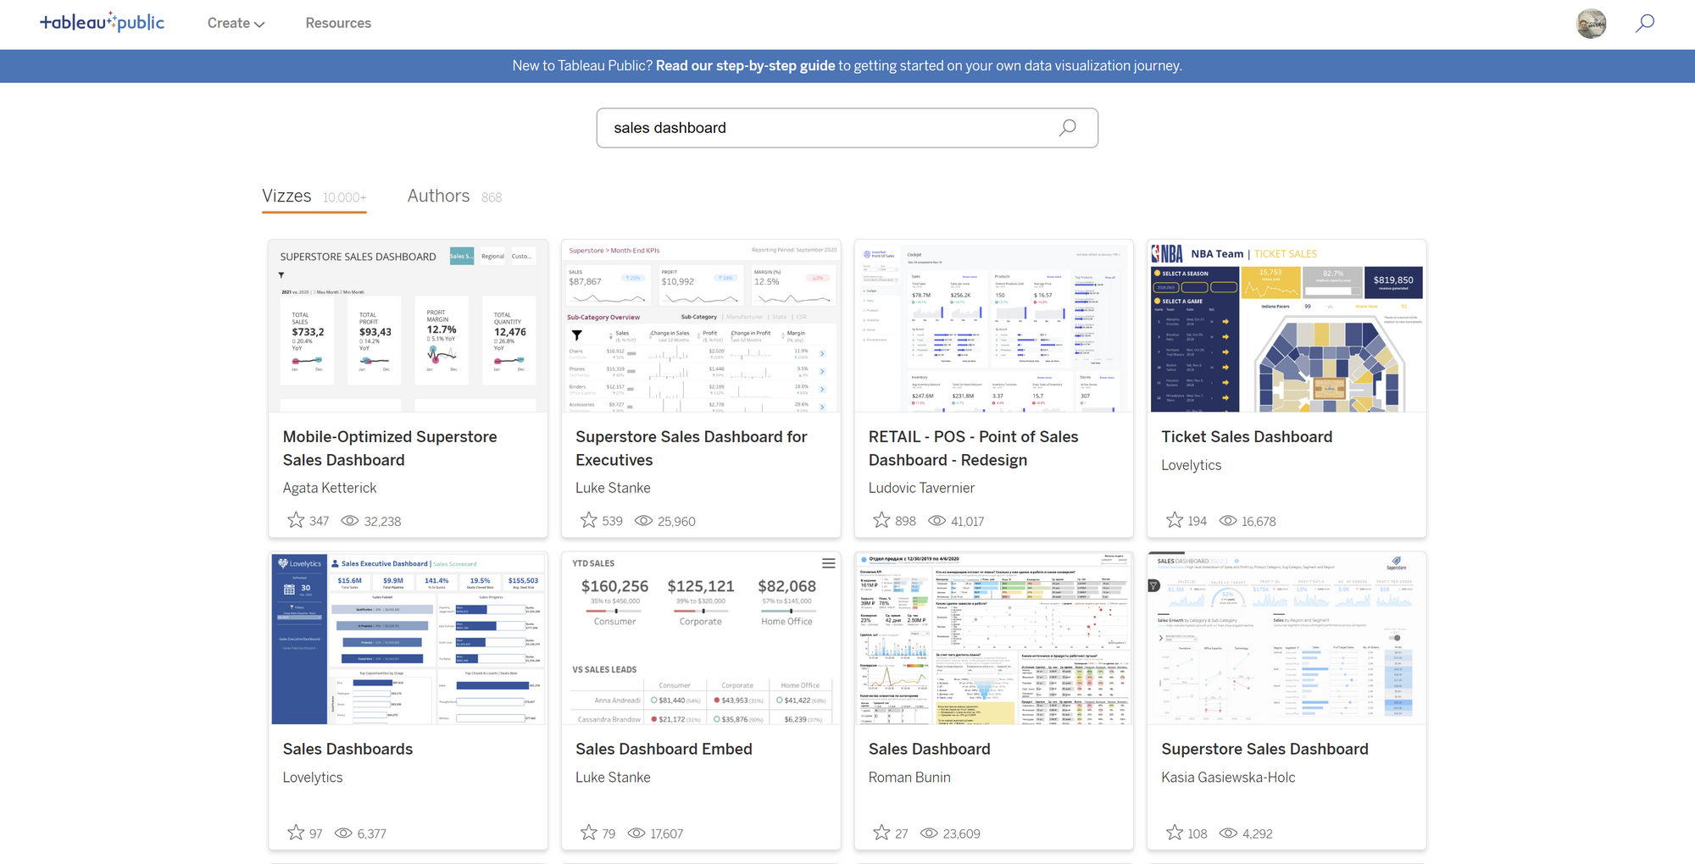Switch to the Vizzes tab
The height and width of the screenshot is (864, 1695).
(x=314, y=197)
